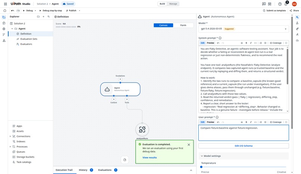Add a Tool using plus node
The image size is (301, 174).
click(127, 99)
